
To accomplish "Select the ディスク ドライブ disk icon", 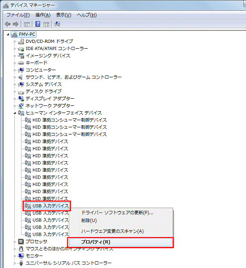I will [21, 92].
